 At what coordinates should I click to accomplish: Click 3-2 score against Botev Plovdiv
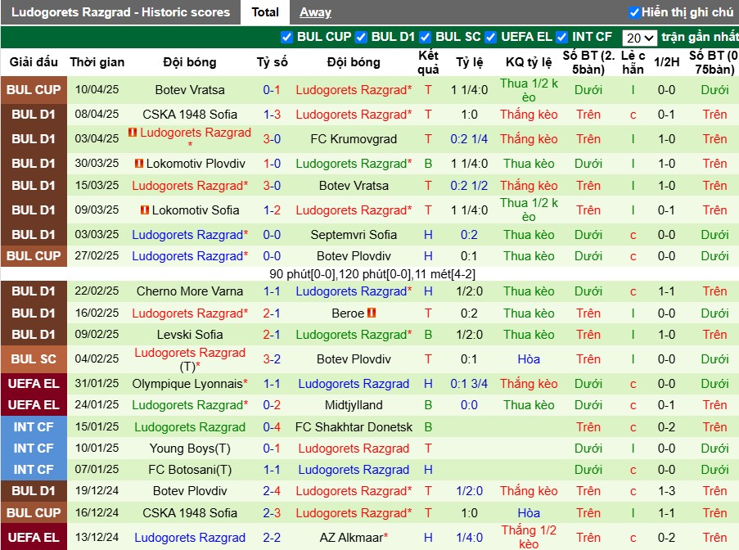pos(272,359)
